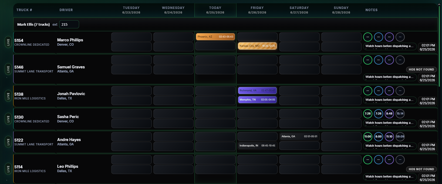Click the blue HOS circle in Leo Phillips row
This screenshot has width=442, height=184.
click(379, 160)
